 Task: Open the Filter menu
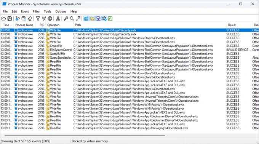36,11
